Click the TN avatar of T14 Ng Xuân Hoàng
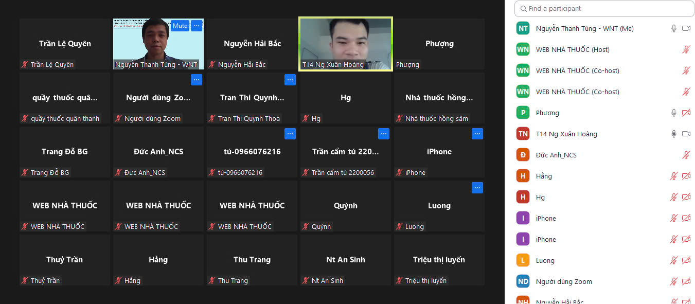The image size is (695, 304). (x=523, y=134)
